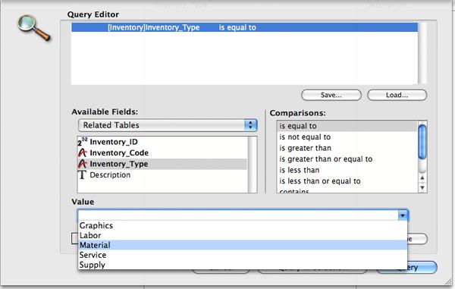Open the Related Tables dropdown
The image size is (455, 289).
click(x=168, y=125)
